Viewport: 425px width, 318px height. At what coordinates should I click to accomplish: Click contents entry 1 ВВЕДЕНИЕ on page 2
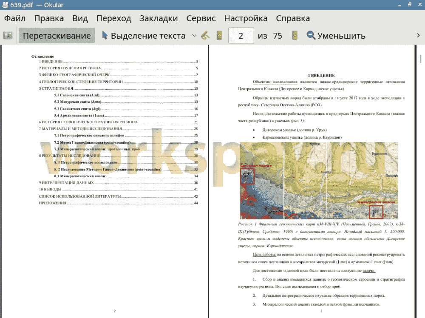tap(118, 62)
